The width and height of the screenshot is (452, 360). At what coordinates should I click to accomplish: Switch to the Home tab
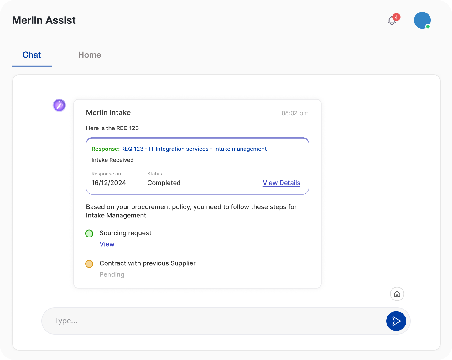tap(90, 55)
